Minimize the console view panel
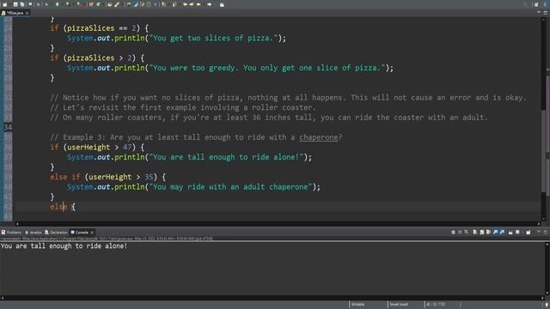550x309 pixels. point(539,232)
